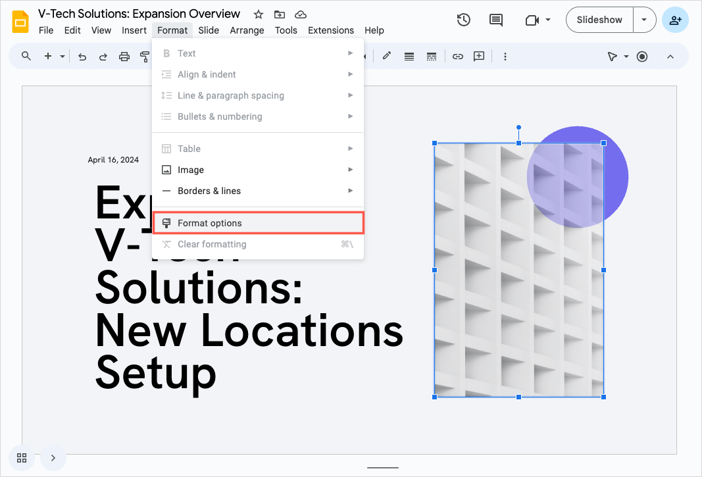This screenshot has width=702, height=477.
Task: Open the comments history icon
Action: click(x=495, y=20)
